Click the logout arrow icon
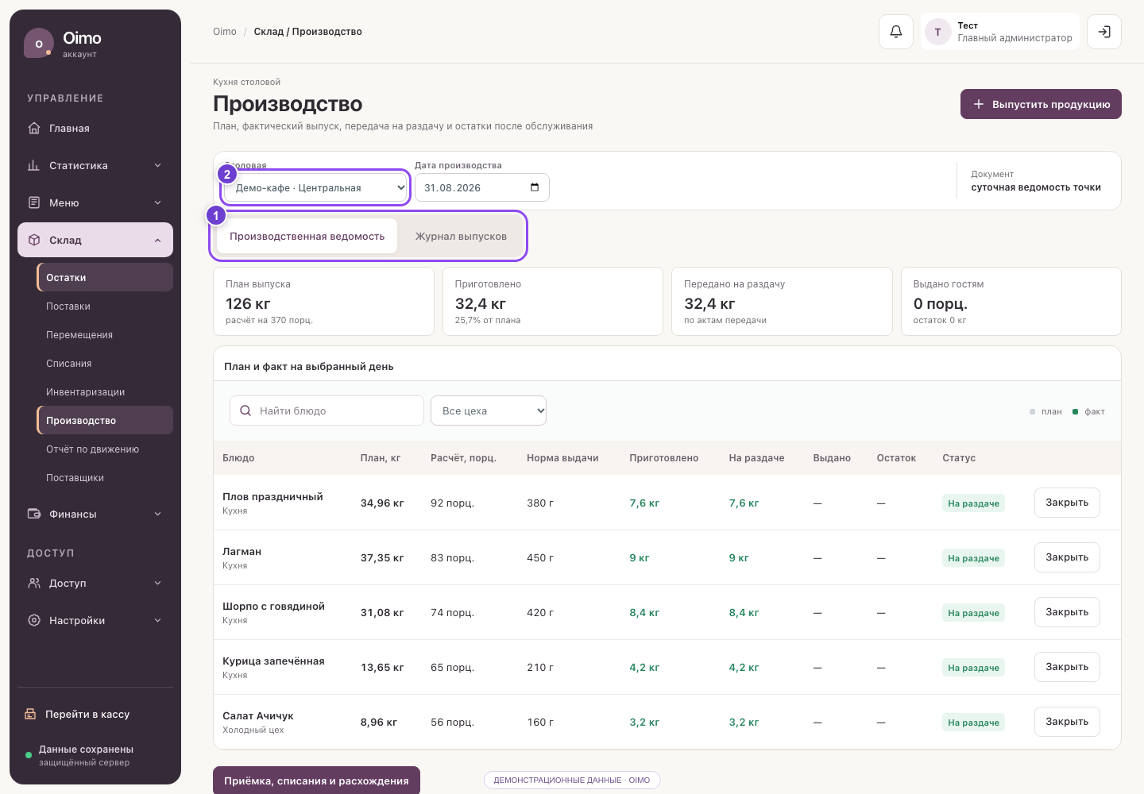 tap(1104, 32)
